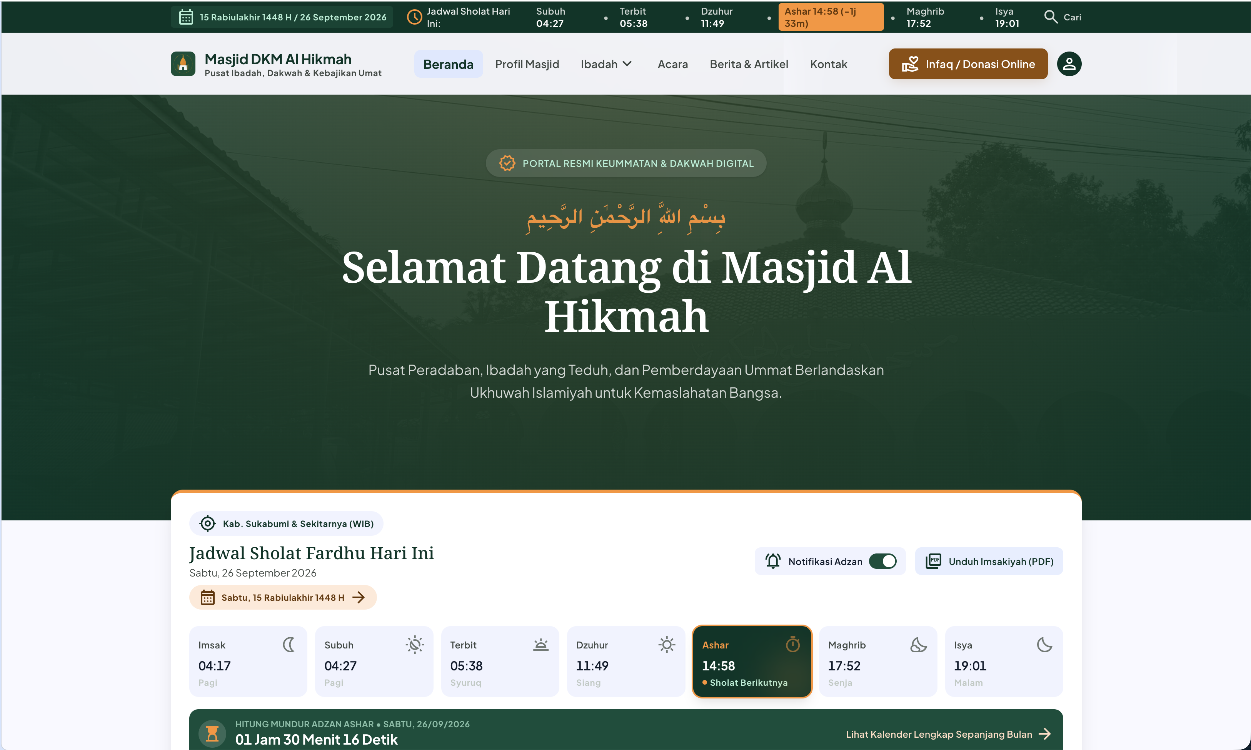Click the location target icon for Kab. Sukabumi
The height and width of the screenshot is (750, 1251).
click(x=207, y=523)
